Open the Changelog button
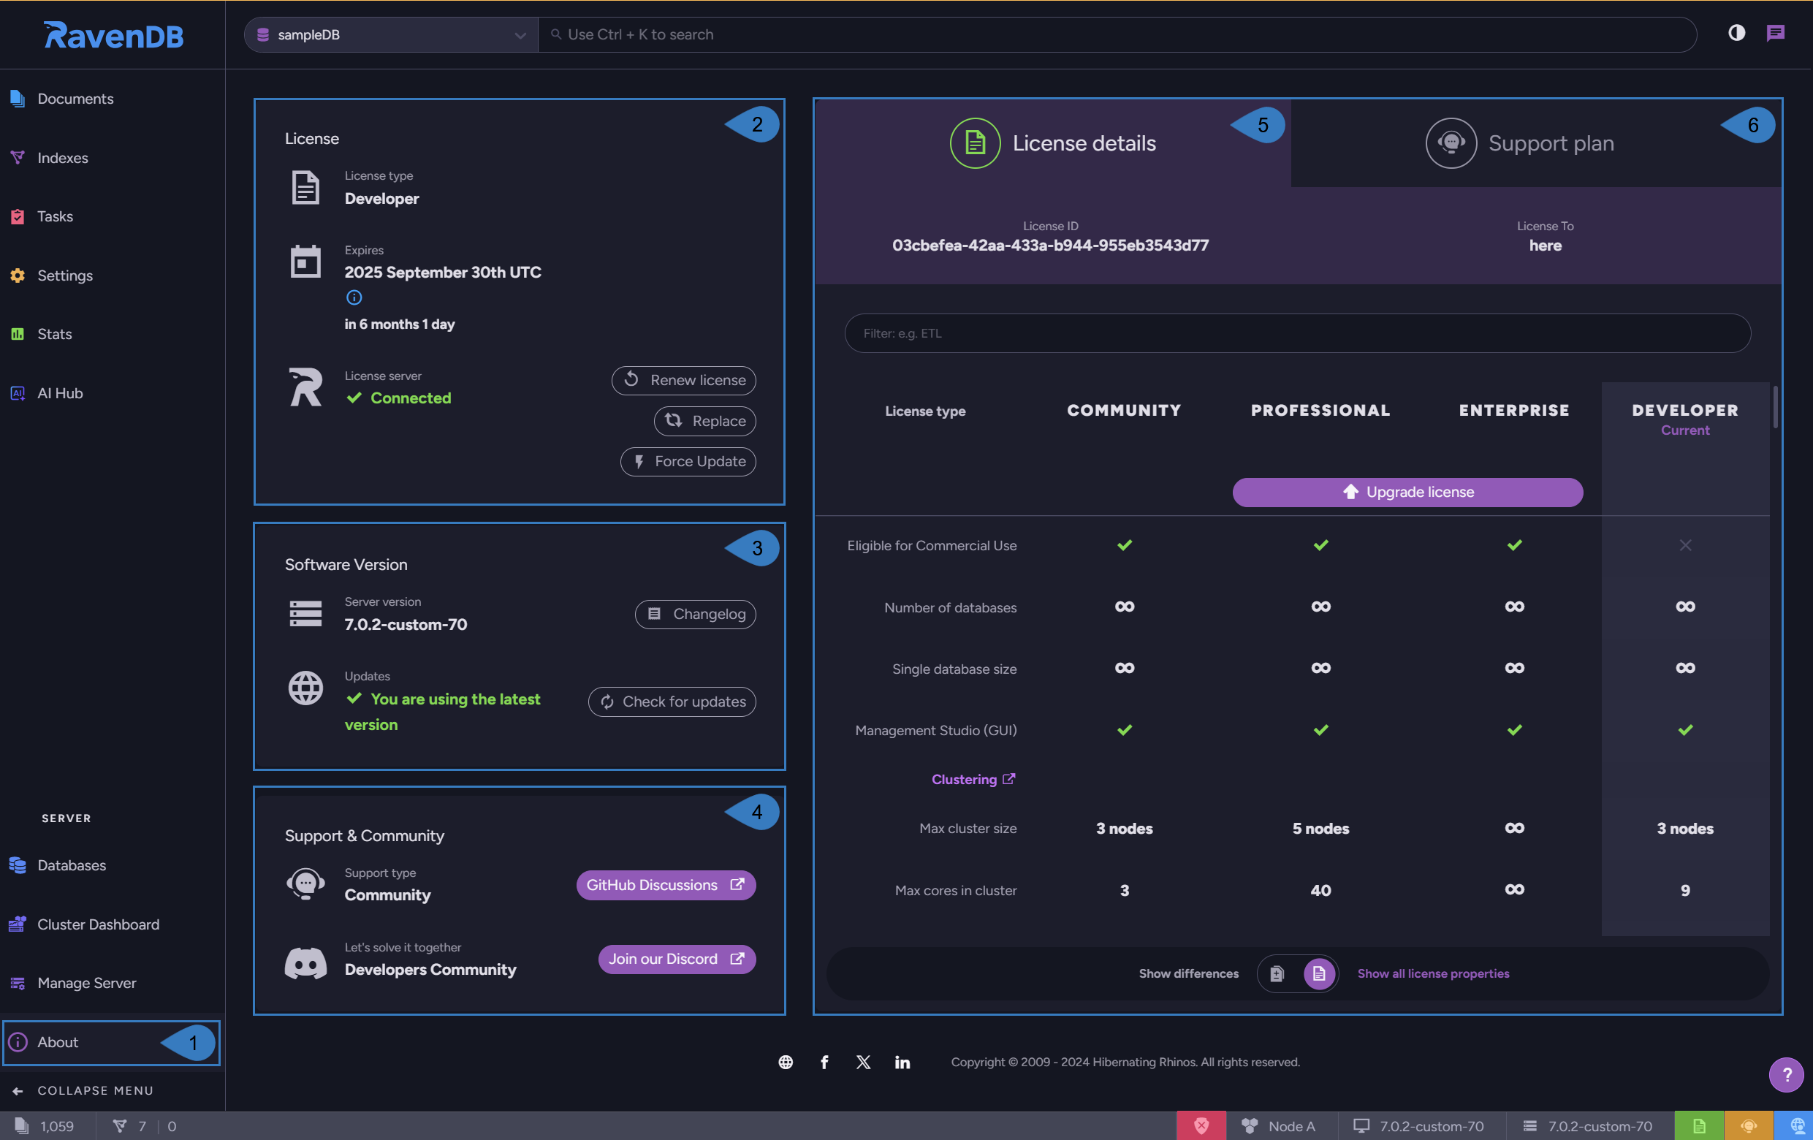This screenshot has width=1813, height=1140. [x=696, y=613]
